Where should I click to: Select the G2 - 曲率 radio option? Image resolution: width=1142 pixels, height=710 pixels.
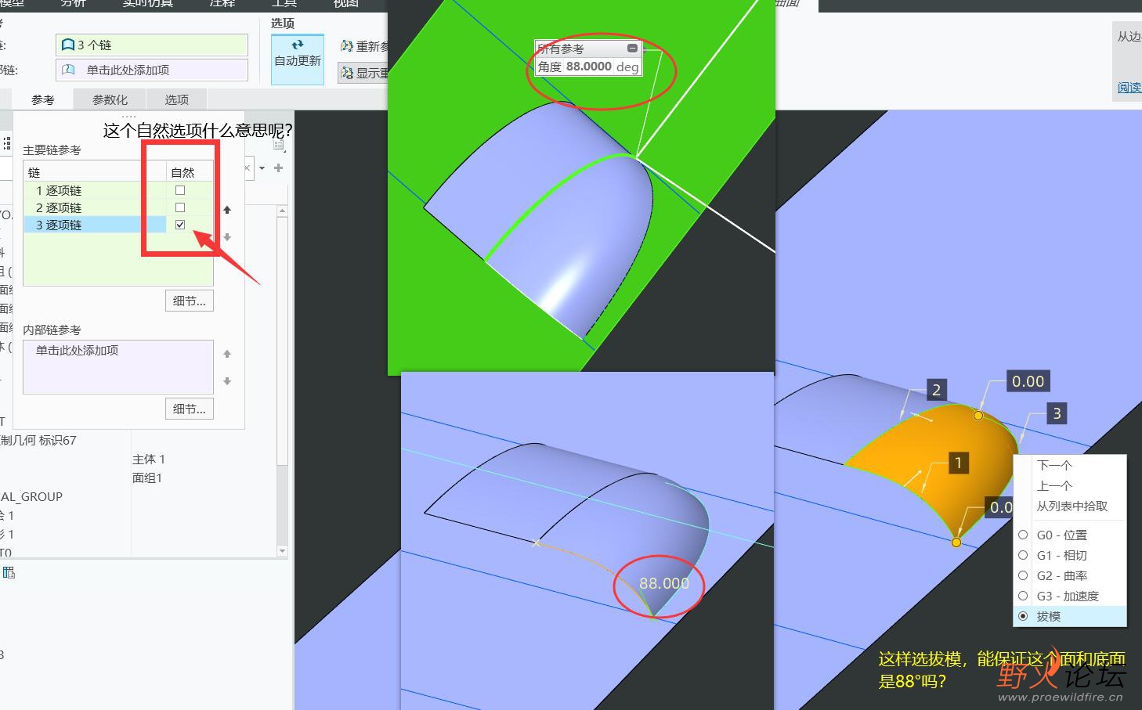pyautogui.click(x=1023, y=575)
